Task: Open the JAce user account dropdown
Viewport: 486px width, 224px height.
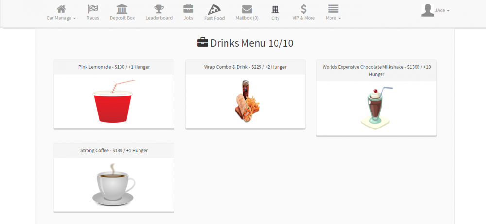Action: pyautogui.click(x=442, y=10)
